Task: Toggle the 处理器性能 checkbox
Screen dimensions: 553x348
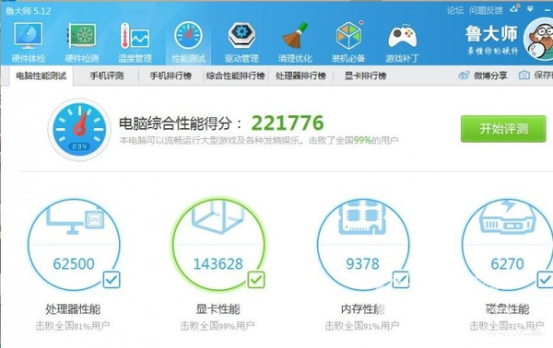Action: tap(112, 280)
